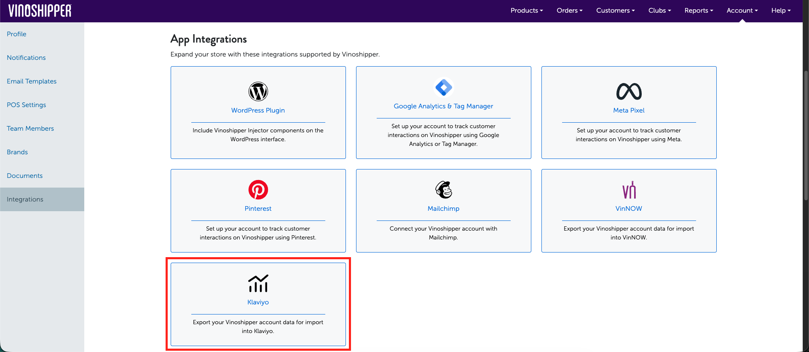This screenshot has width=809, height=352.
Task: Click the Google Analytics tracking description
Action: click(443, 135)
